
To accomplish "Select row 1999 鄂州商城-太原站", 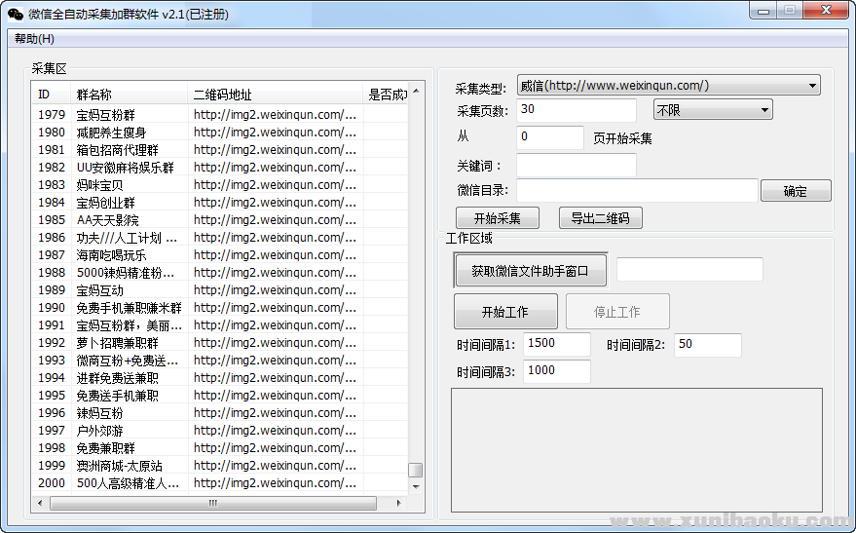I will tap(195, 466).
